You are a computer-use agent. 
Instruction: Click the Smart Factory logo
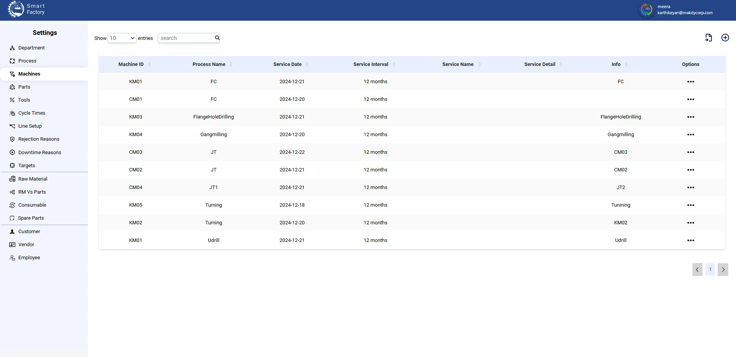click(x=27, y=9)
